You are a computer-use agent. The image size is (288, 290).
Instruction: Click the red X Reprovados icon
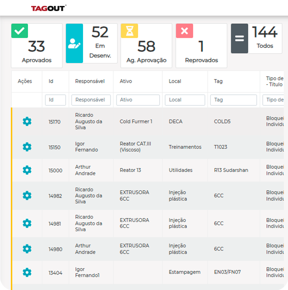(184, 31)
